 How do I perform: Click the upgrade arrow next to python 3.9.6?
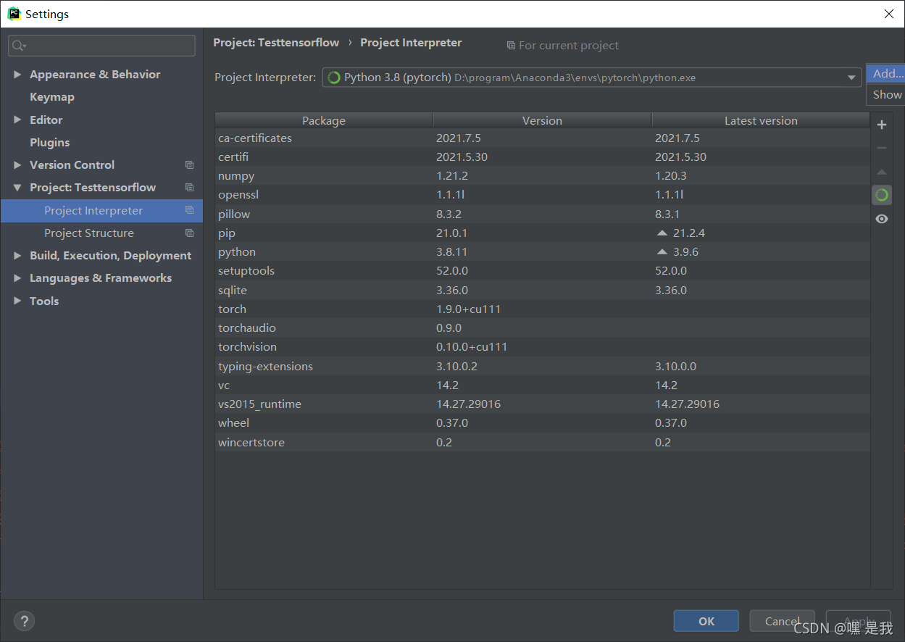pyautogui.click(x=662, y=252)
